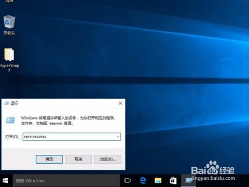Open the Recycle Bin desktop icon
Image resolution: width=249 pixels, height=187 pixels.
(x=9, y=22)
